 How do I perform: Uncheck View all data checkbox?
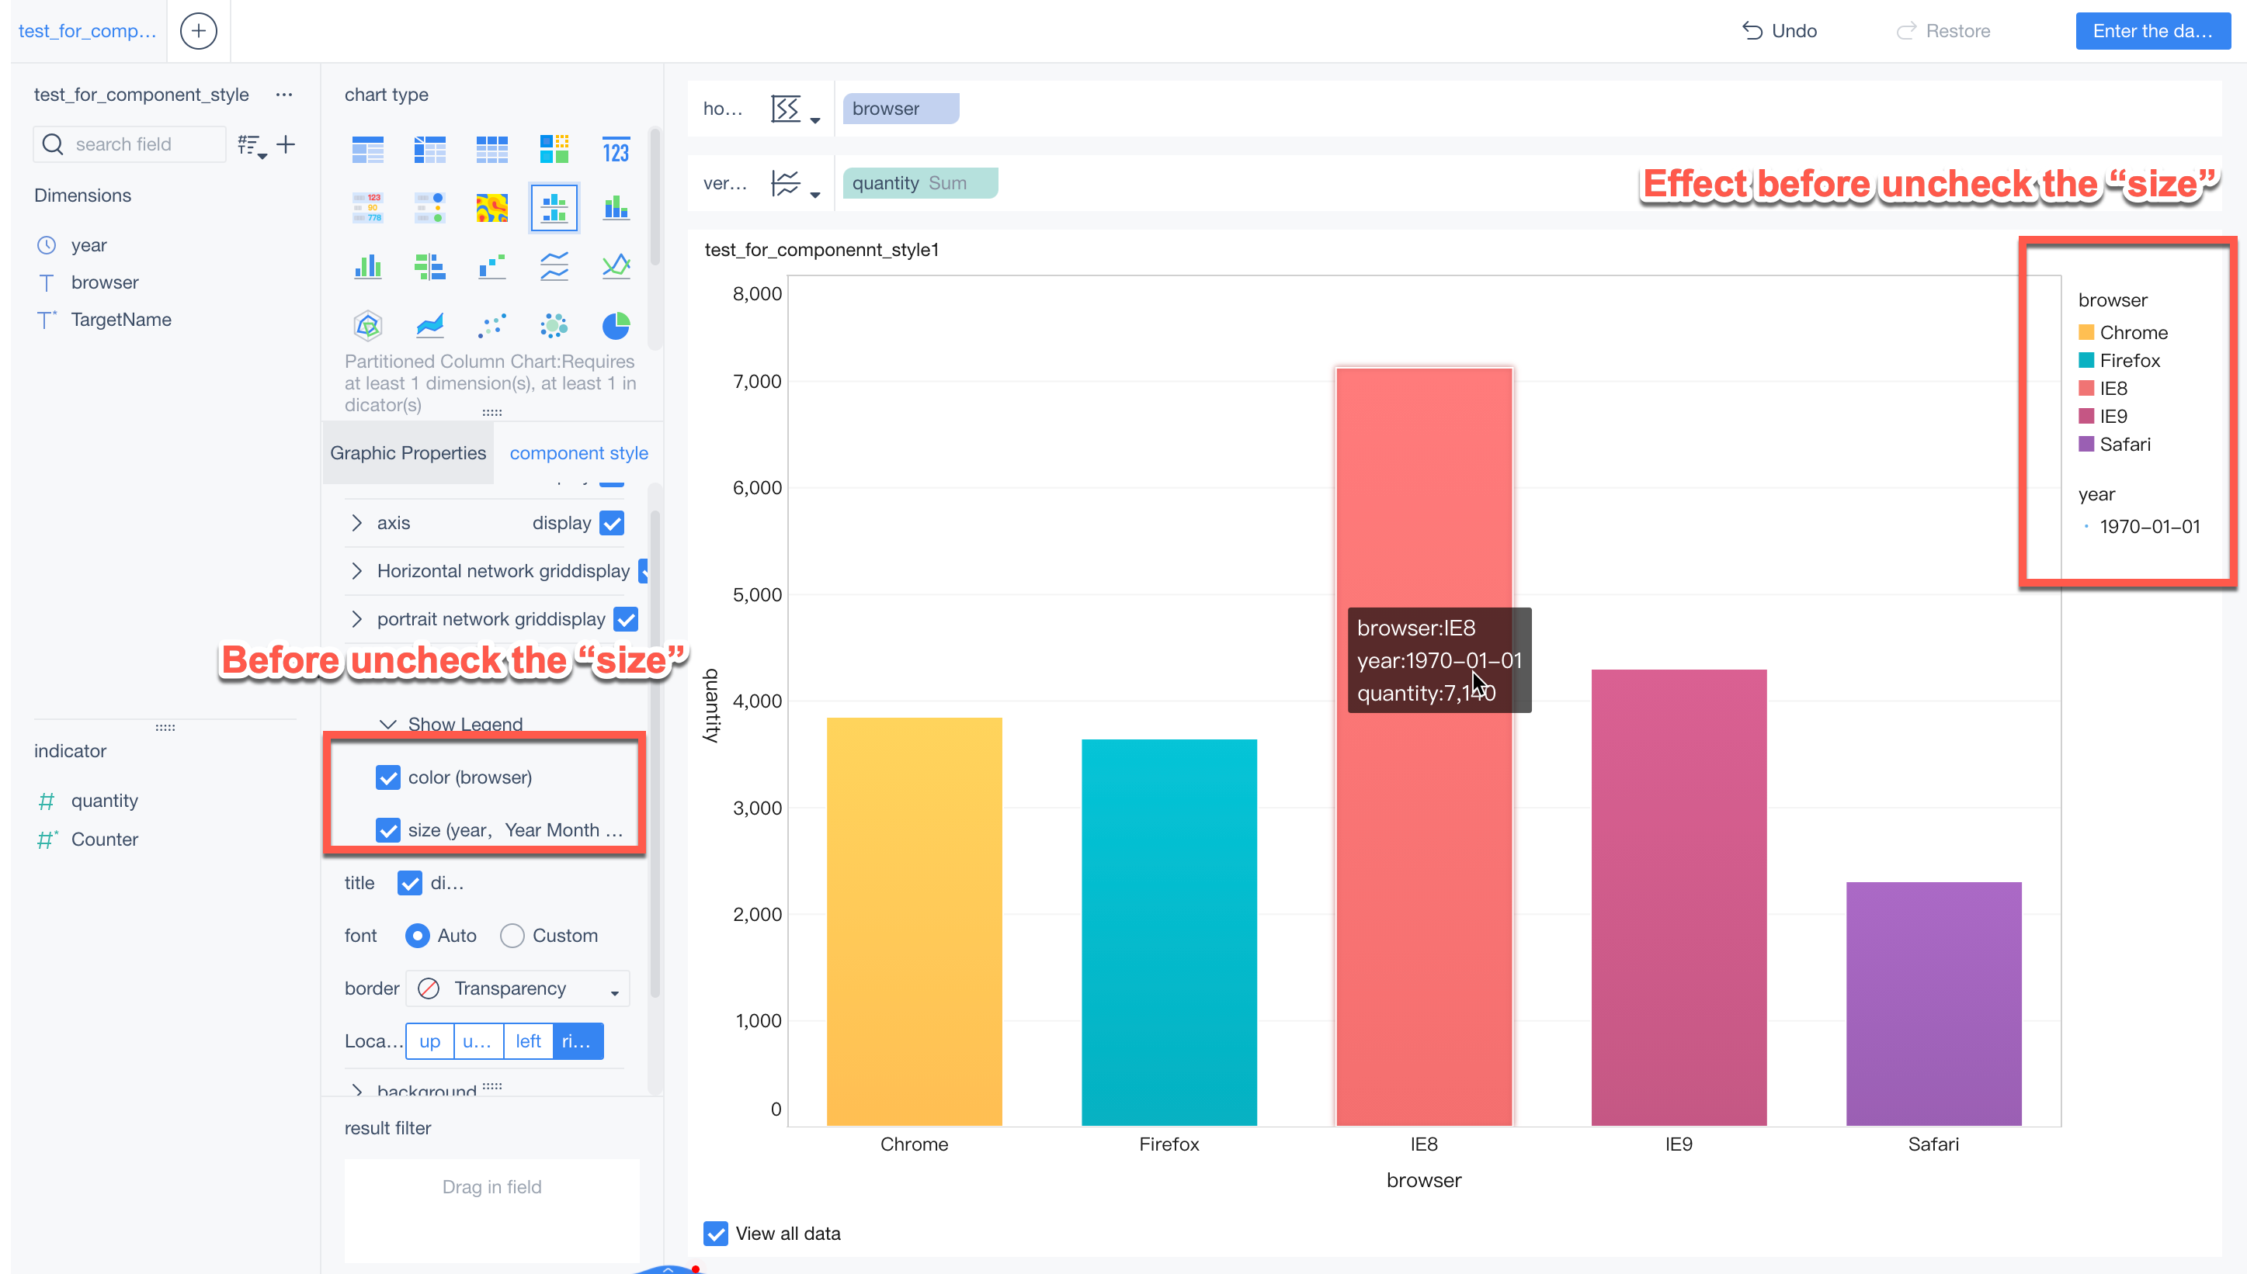[715, 1234]
